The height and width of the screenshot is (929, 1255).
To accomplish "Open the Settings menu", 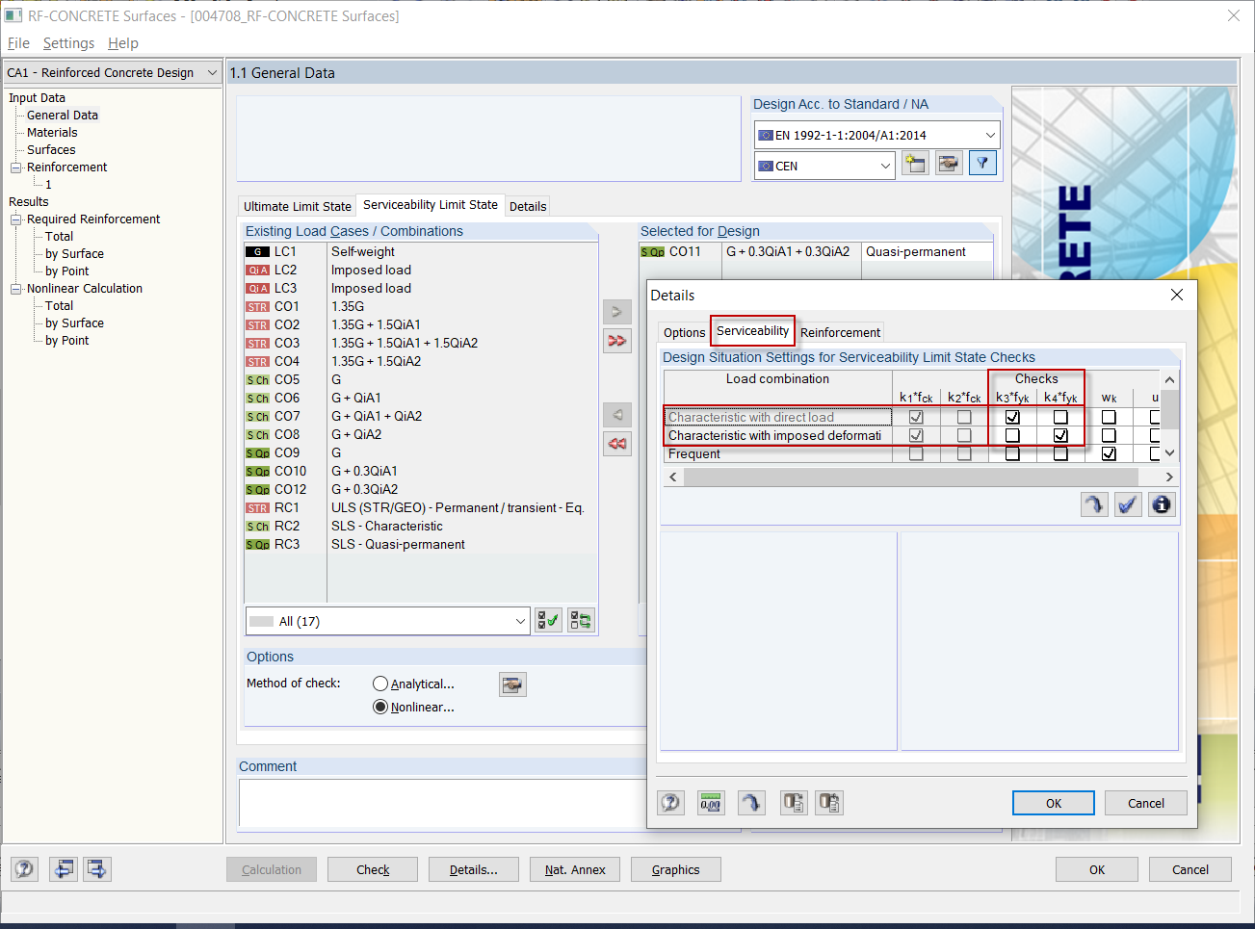I will pos(68,43).
